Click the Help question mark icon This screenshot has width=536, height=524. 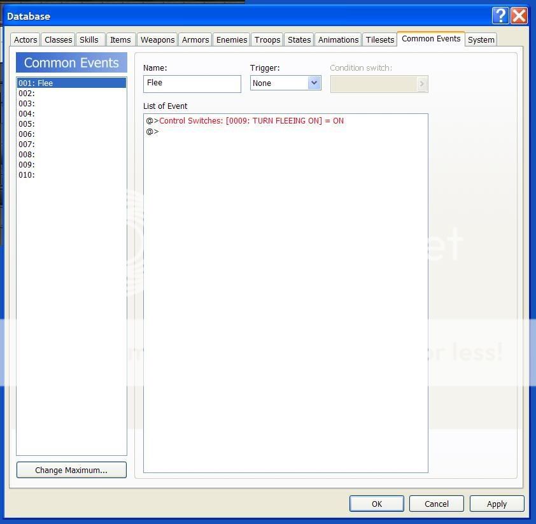tap(501, 16)
